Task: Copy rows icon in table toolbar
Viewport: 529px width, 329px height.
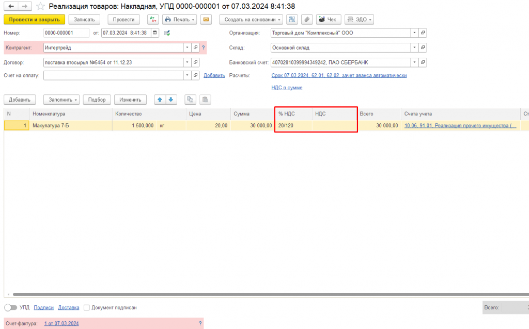Action: (x=190, y=100)
